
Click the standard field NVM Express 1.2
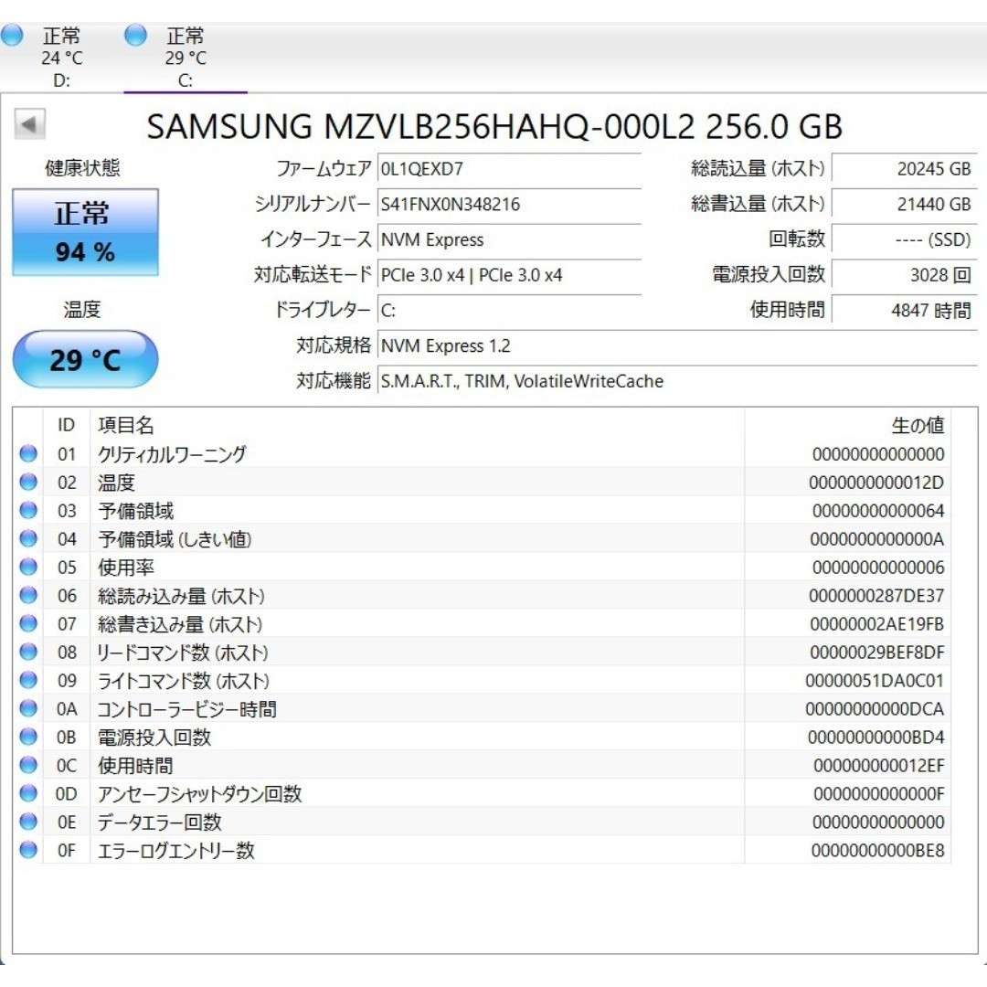pos(677,345)
